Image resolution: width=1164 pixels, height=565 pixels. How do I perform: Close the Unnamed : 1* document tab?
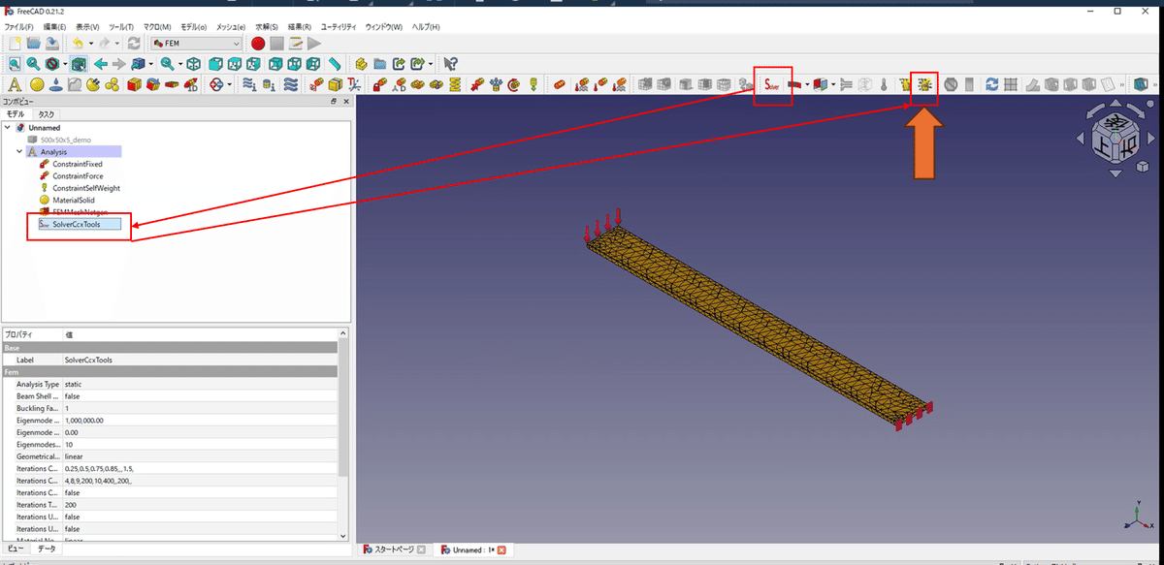pyautogui.click(x=502, y=550)
